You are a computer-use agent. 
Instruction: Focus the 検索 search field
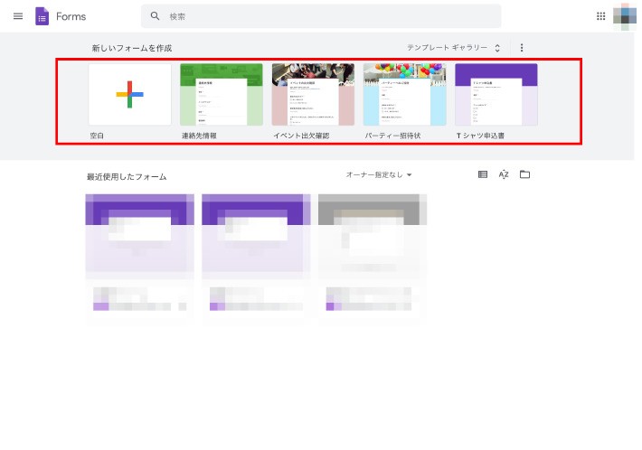[321, 16]
